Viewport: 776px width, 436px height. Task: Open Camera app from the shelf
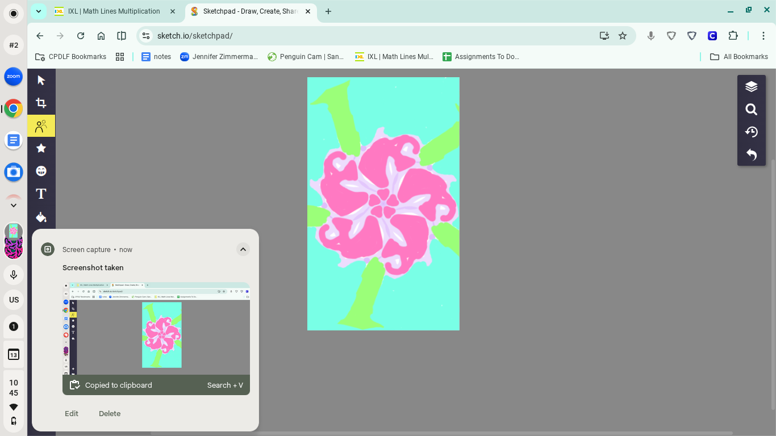tap(14, 172)
